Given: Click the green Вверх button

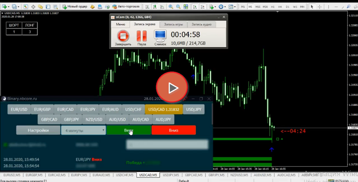Looking at the screenshot, I should coord(129,130).
